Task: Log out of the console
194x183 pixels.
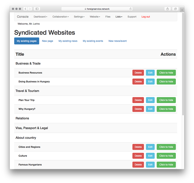Action: (x=146, y=17)
